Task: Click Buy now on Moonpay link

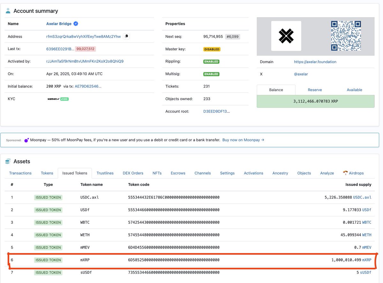Action: (243, 140)
